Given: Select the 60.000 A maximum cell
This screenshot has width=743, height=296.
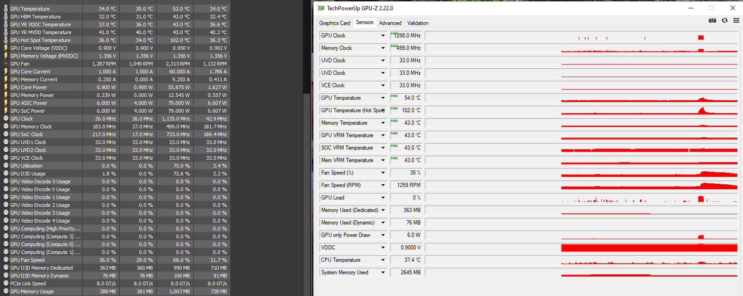Looking at the screenshot, I should click(x=175, y=71).
